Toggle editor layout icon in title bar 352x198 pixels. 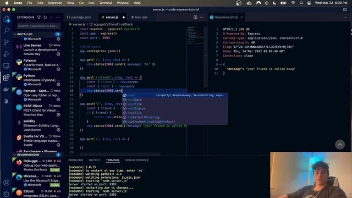click(345, 9)
